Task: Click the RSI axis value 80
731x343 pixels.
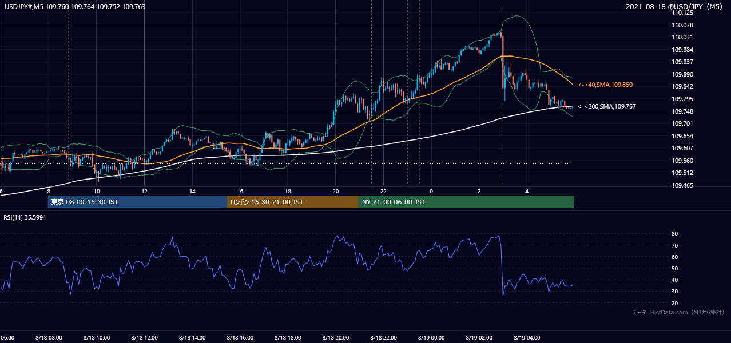Action: 674,234
